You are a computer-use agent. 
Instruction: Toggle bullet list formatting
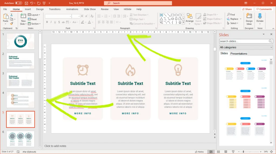click(x=99, y=16)
